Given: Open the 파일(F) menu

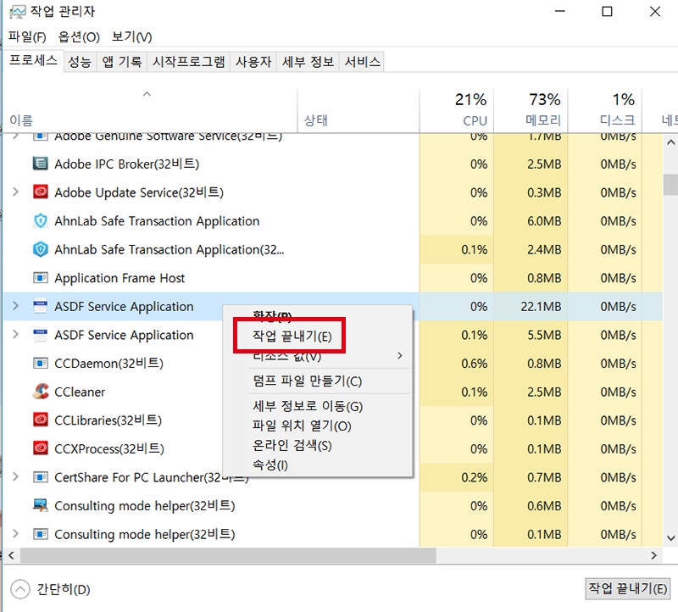Looking at the screenshot, I should tap(27, 36).
